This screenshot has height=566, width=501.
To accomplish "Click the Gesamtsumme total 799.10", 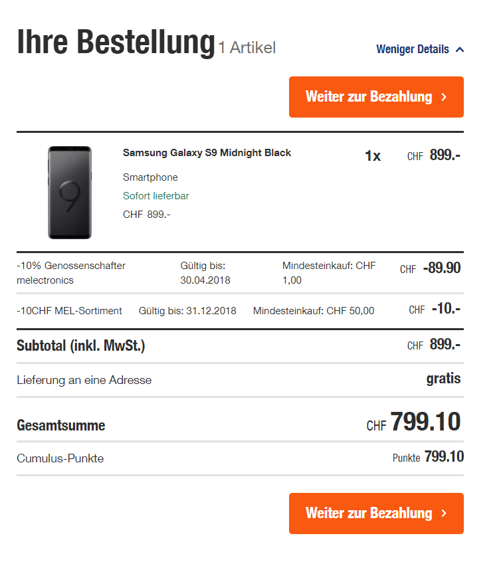I will [414, 423].
